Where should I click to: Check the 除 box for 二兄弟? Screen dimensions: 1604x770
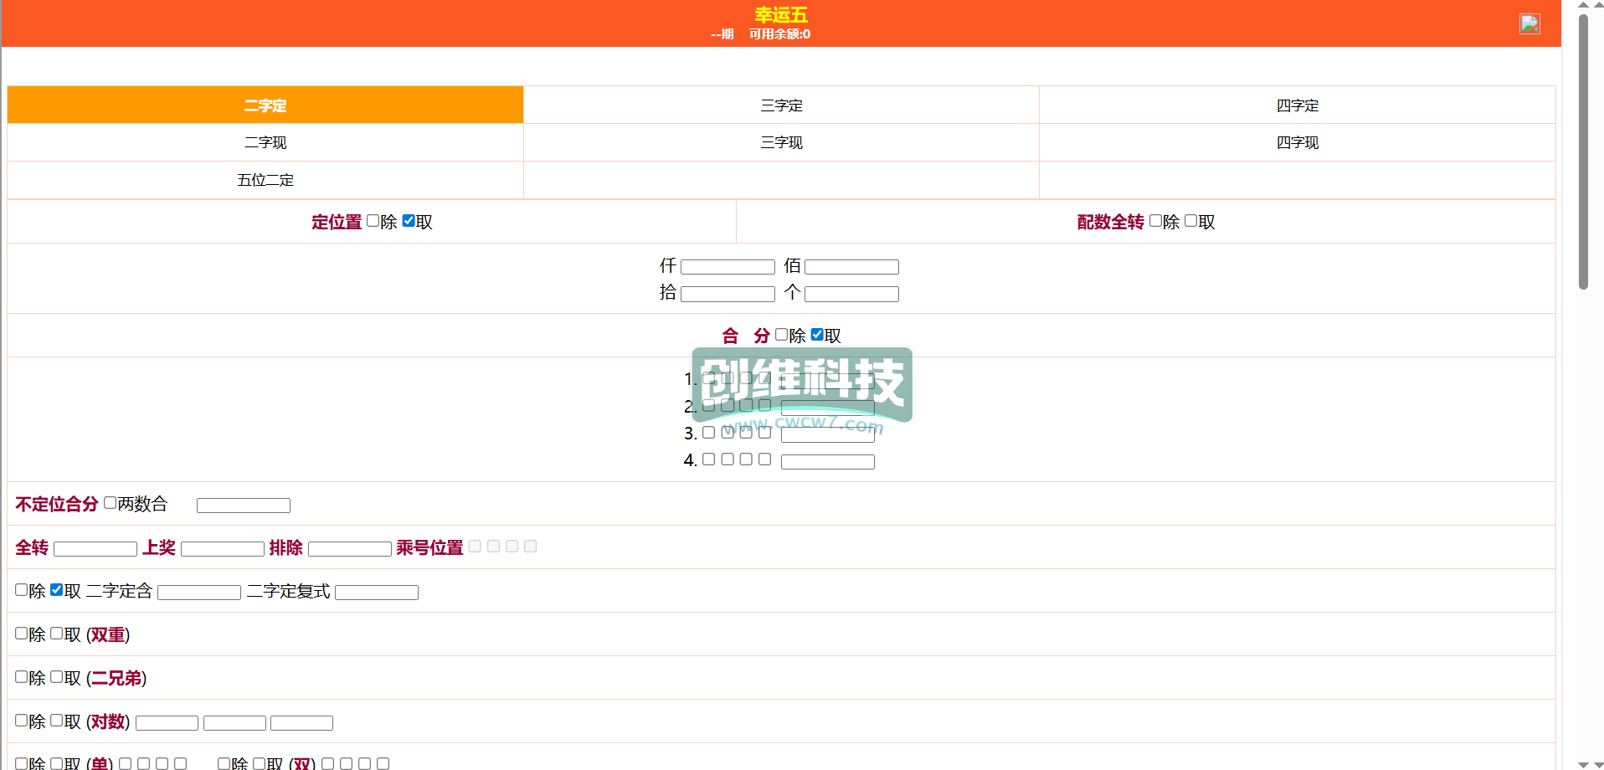(x=21, y=676)
